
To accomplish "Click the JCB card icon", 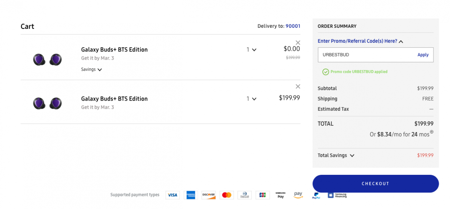I will [262, 195].
